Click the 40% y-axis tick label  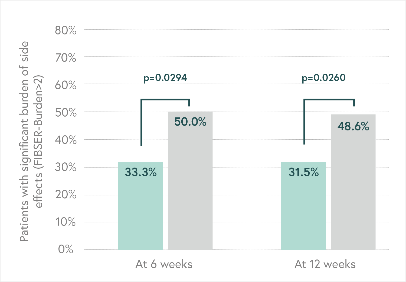(66, 140)
